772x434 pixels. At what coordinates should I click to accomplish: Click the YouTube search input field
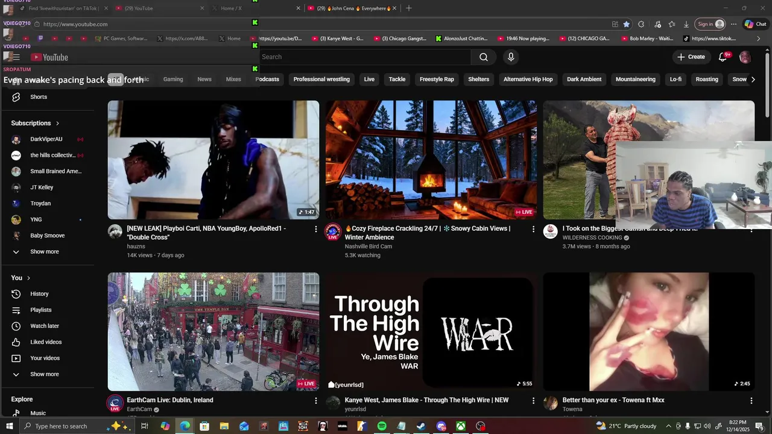tap(365, 57)
